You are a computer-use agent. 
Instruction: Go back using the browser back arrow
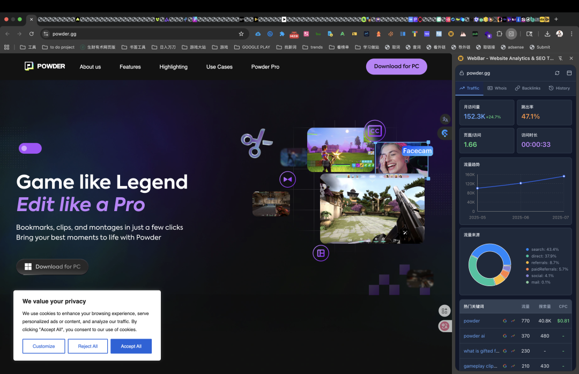point(8,34)
